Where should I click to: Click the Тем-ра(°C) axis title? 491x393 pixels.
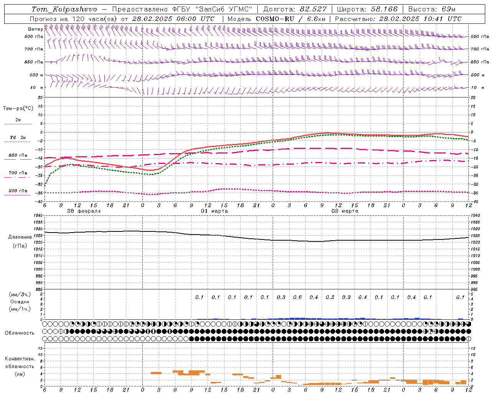(18, 109)
